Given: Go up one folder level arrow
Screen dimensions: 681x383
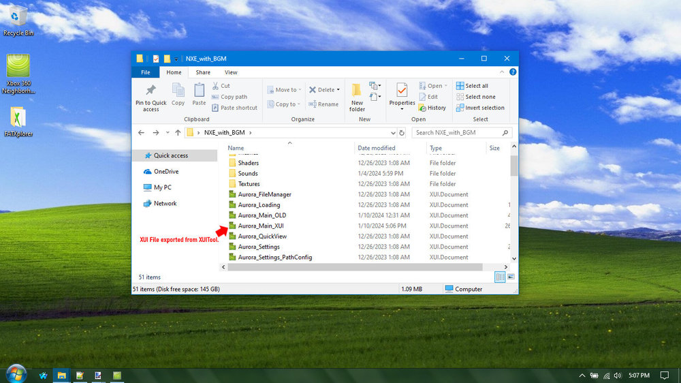Looking at the screenshot, I should point(178,133).
